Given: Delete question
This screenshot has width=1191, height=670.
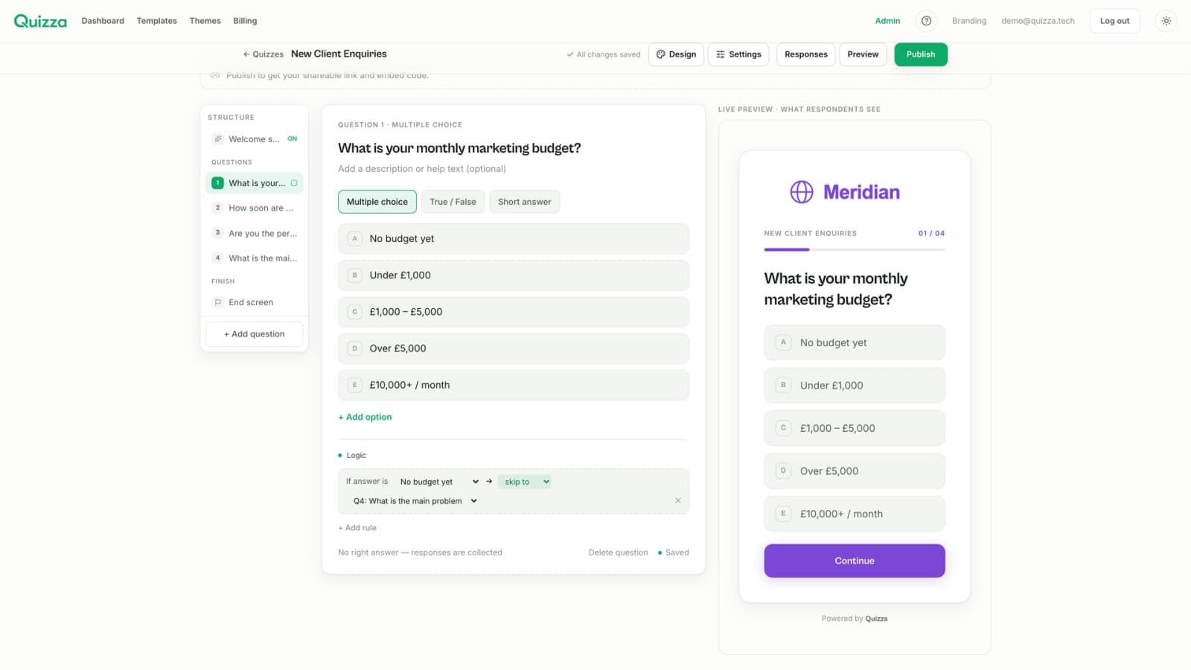Looking at the screenshot, I should [618, 552].
